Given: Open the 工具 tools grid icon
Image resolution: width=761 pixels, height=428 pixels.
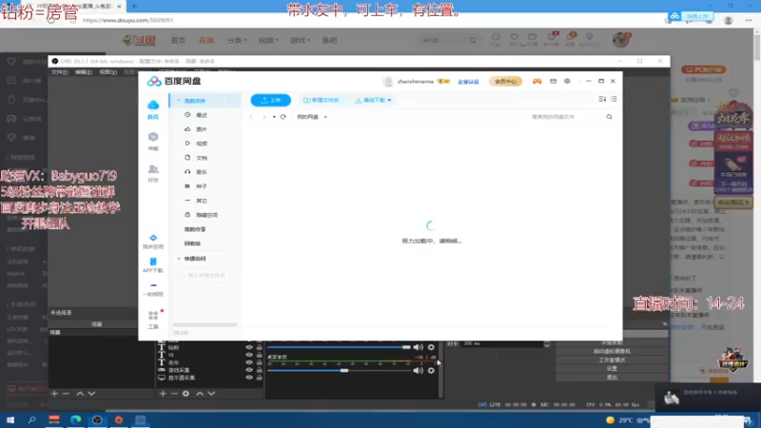Looking at the screenshot, I should point(153,316).
